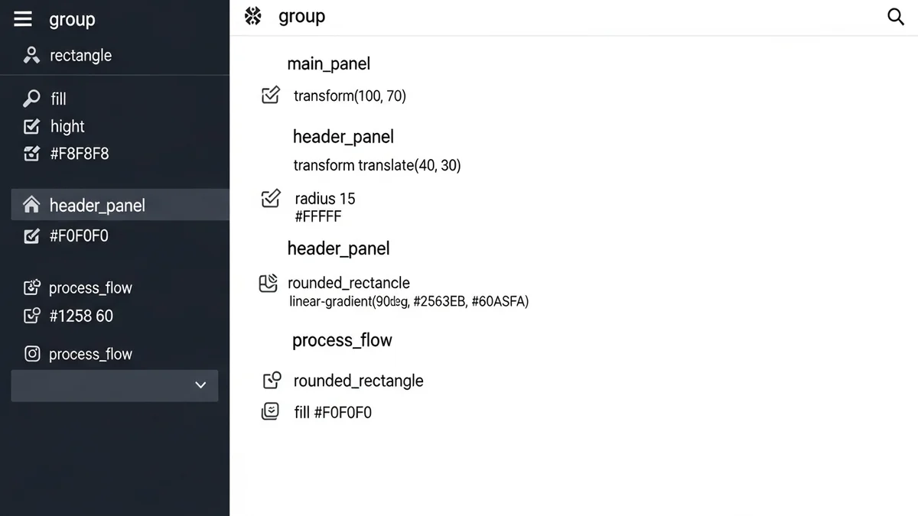This screenshot has width=918, height=516.
Task: Click the person icon beside rectangle
Action: [x=31, y=55]
